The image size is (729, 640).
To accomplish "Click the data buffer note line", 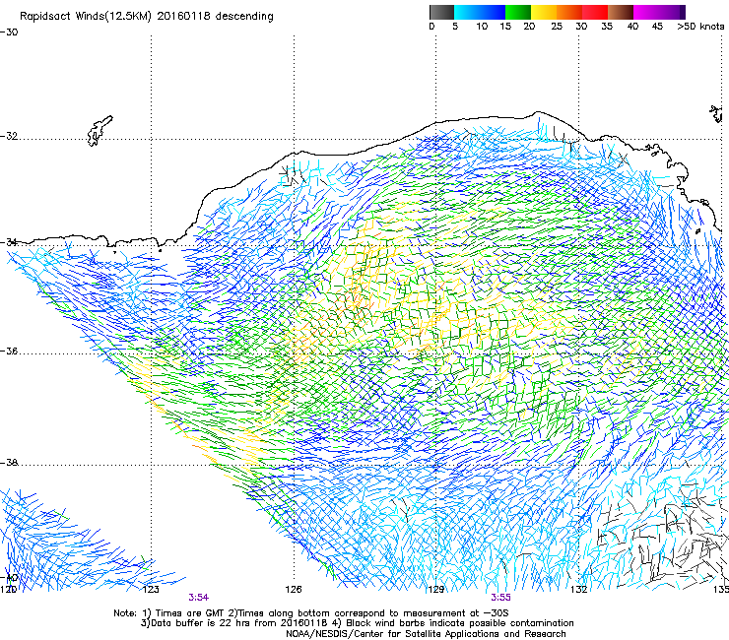I will coord(357,623).
